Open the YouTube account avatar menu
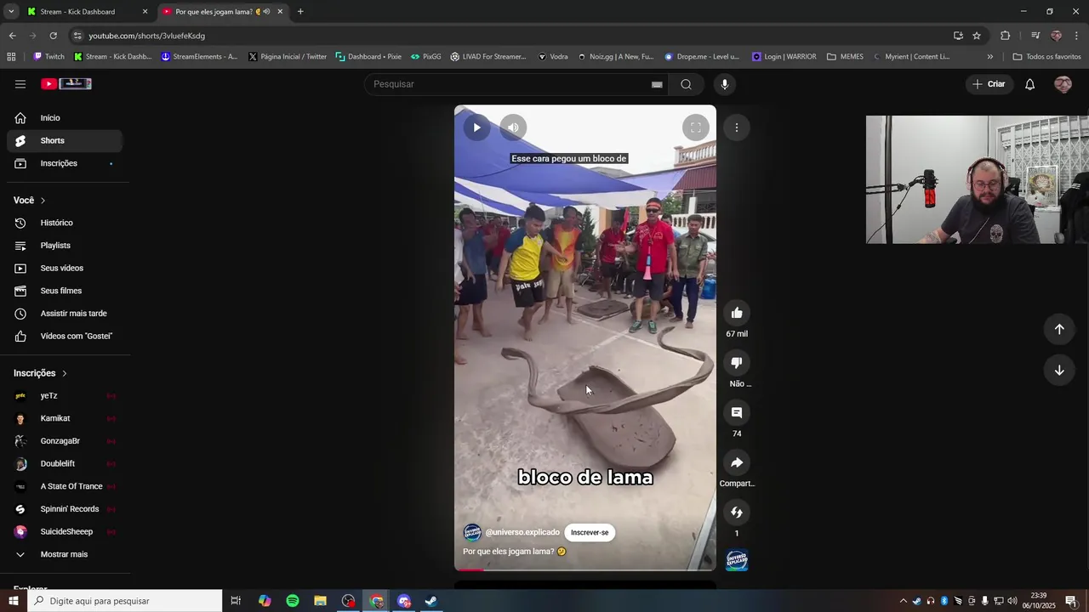1089x612 pixels. coord(1063,84)
